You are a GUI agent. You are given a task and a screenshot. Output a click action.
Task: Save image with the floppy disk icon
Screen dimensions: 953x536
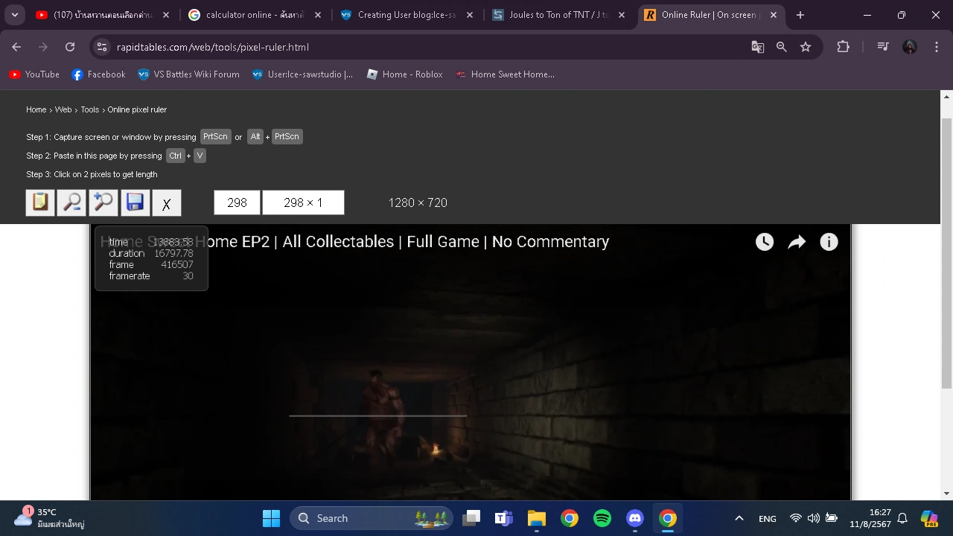(135, 202)
